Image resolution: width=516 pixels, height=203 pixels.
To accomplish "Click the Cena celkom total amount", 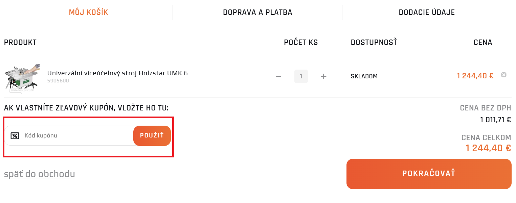I will pyautogui.click(x=488, y=148).
